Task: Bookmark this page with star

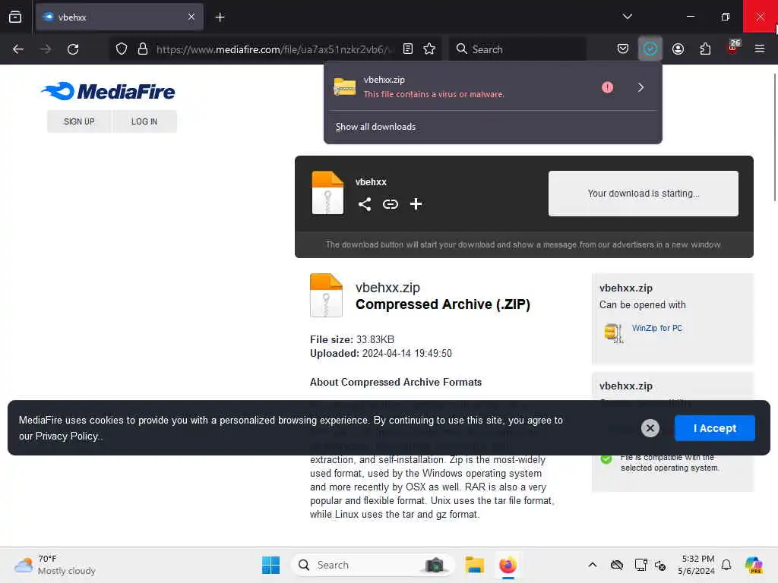Action: [x=429, y=49]
